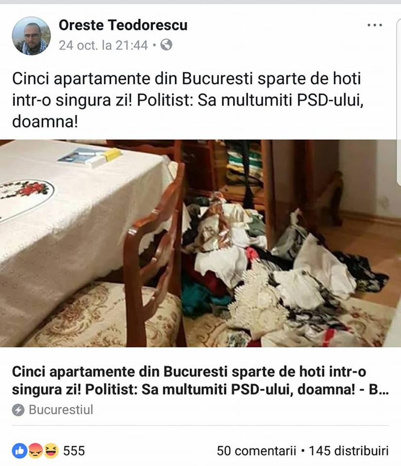
Task: Click the blue like reaction icon
Action: pos(19,451)
